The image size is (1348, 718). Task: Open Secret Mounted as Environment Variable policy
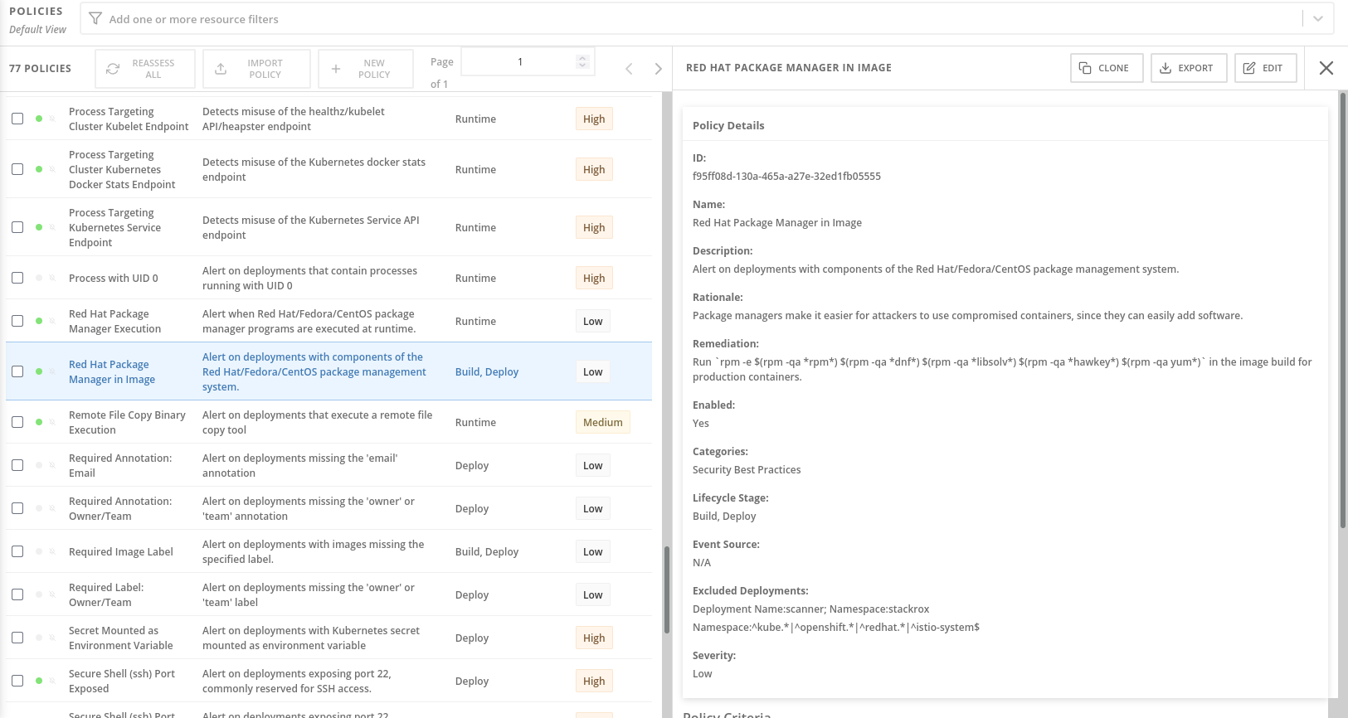click(121, 638)
